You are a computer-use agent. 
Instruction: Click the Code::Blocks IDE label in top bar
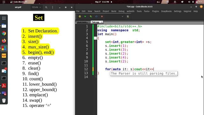click(20, 2)
